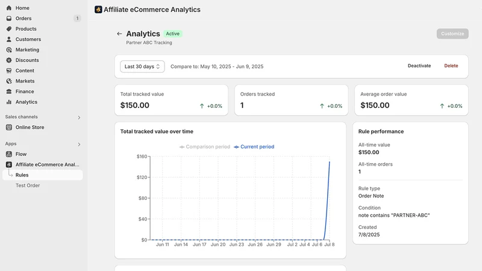482x271 pixels.
Task: Click the Orders count badge showing 1
Action: pos(78,19)
